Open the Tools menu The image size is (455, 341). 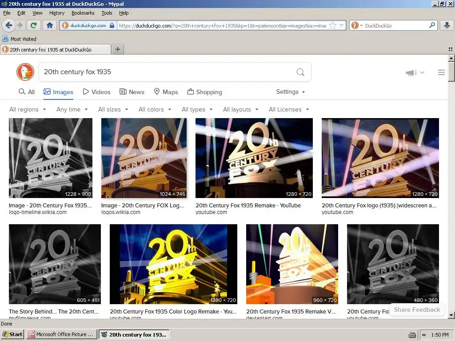click(107, 13)
